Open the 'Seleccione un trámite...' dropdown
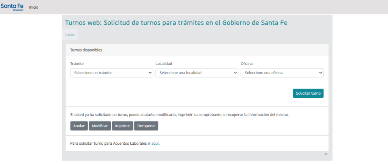The width and height of the screenshot is (388, 164). [111, 73]
